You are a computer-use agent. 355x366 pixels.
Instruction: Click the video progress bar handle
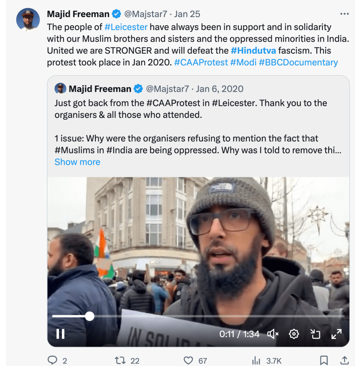tap(90, 316)
